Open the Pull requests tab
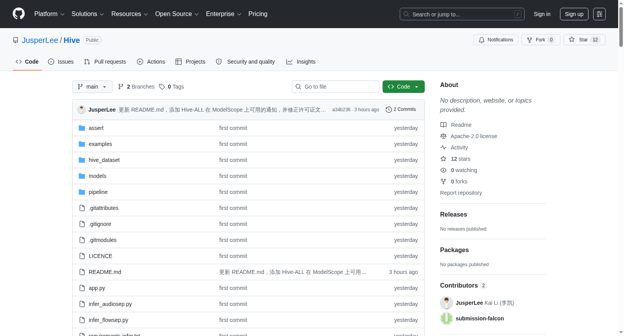Viewport: 624px width, 336px height. click(x=105, y=62)
